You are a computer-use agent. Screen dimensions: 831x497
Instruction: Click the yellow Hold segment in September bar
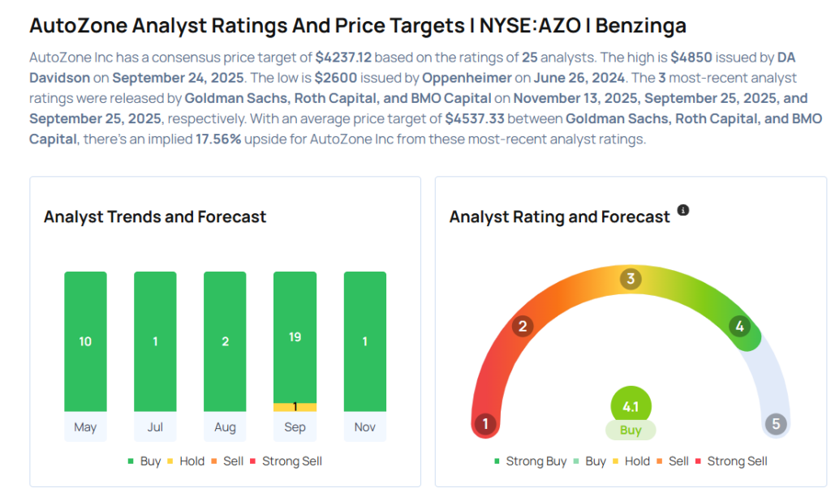(295, 407)
